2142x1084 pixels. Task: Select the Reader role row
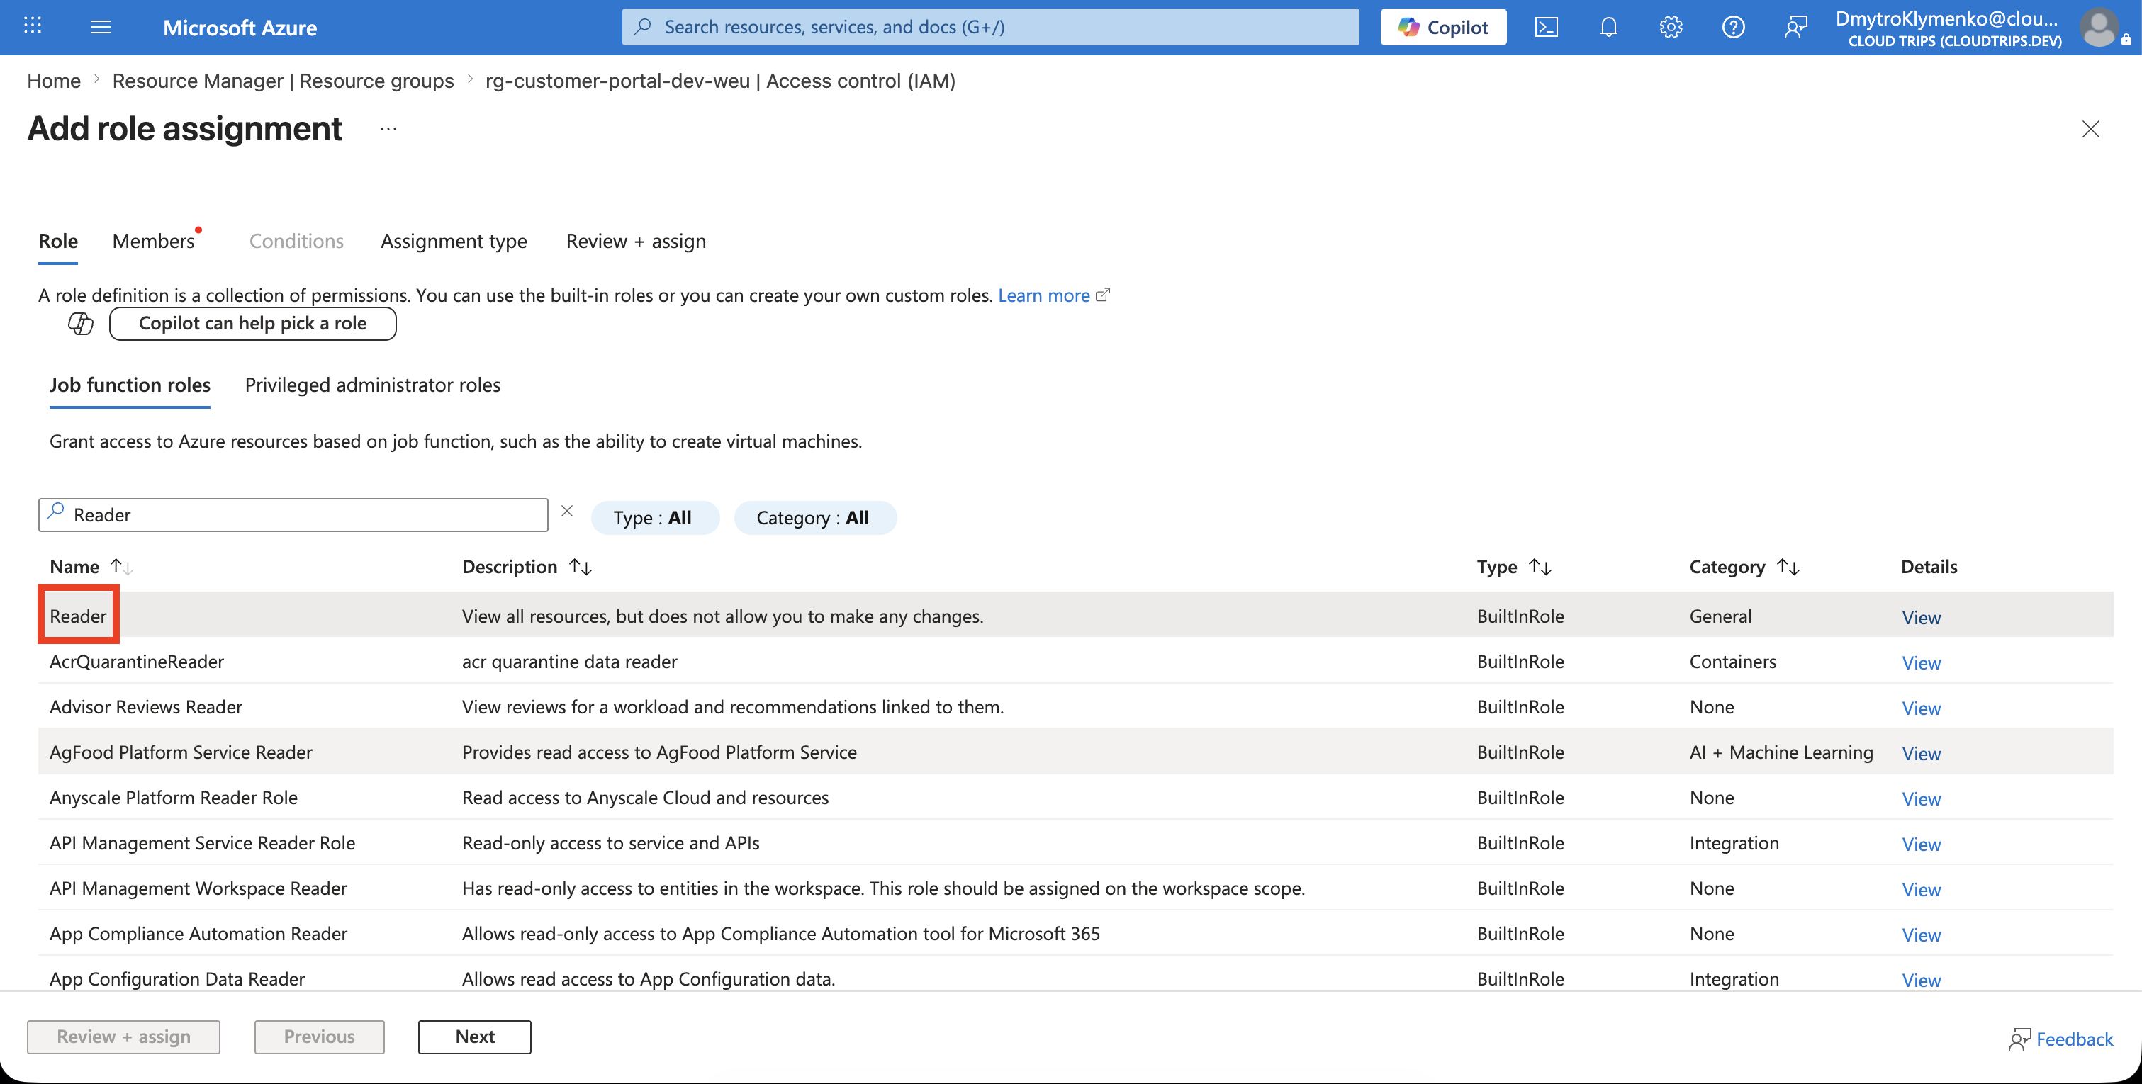1075,615
